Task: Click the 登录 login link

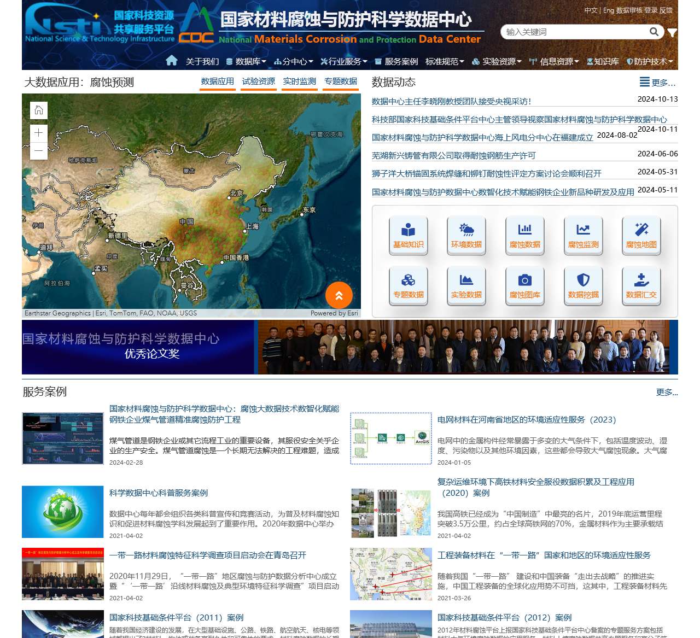Action: (651, 10)
